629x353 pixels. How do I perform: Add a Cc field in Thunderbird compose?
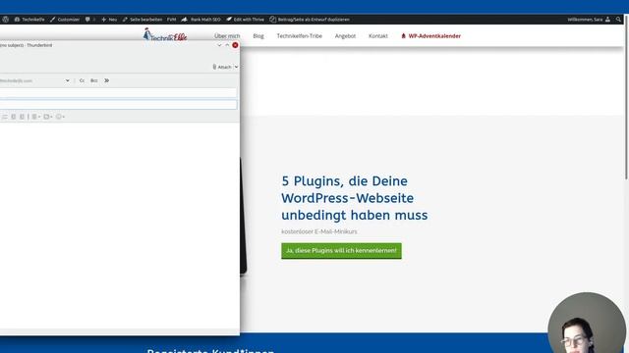82,80
